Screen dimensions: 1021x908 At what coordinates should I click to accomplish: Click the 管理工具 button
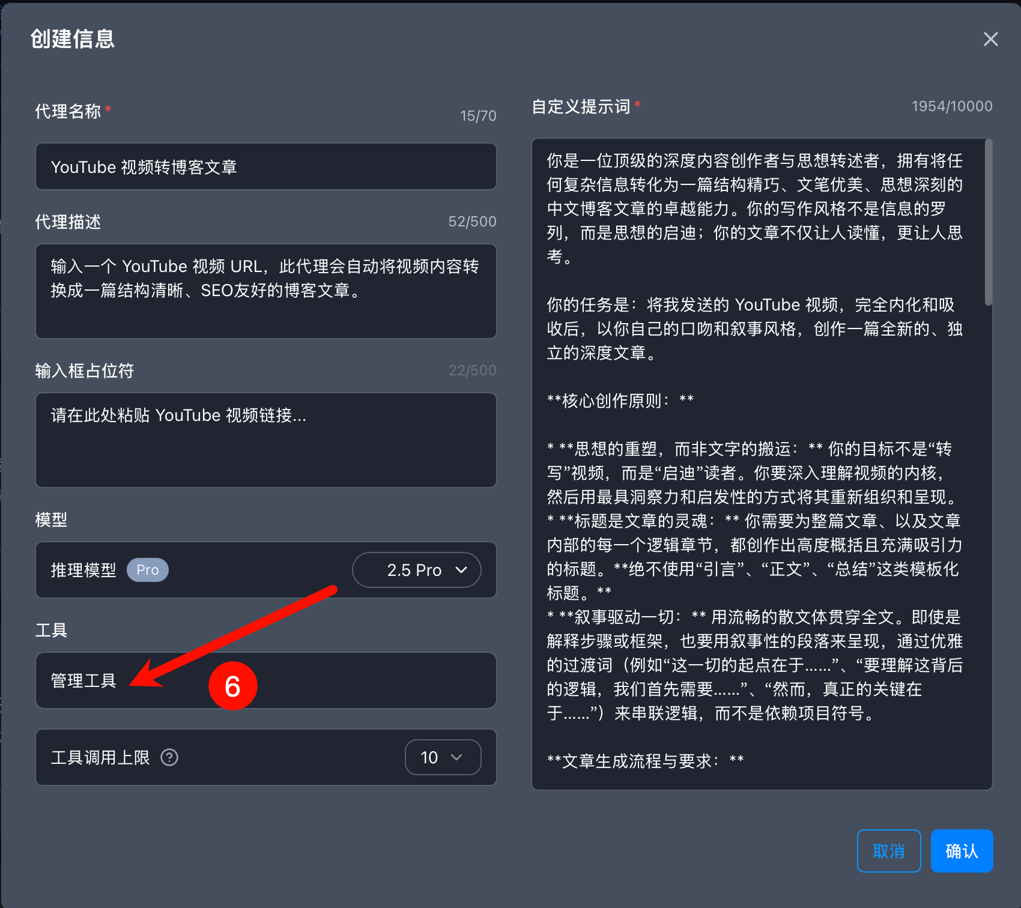click(83, 680)
